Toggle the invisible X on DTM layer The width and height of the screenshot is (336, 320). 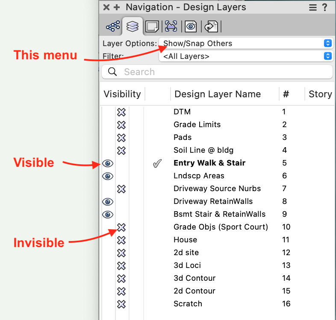tap(121, 112)
